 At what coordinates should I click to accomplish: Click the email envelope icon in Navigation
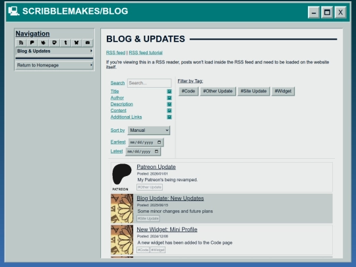pyautogui.click(x=88, y=43)
